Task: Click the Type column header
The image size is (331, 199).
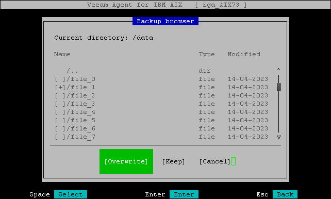Action: click(x=207, y=55)
